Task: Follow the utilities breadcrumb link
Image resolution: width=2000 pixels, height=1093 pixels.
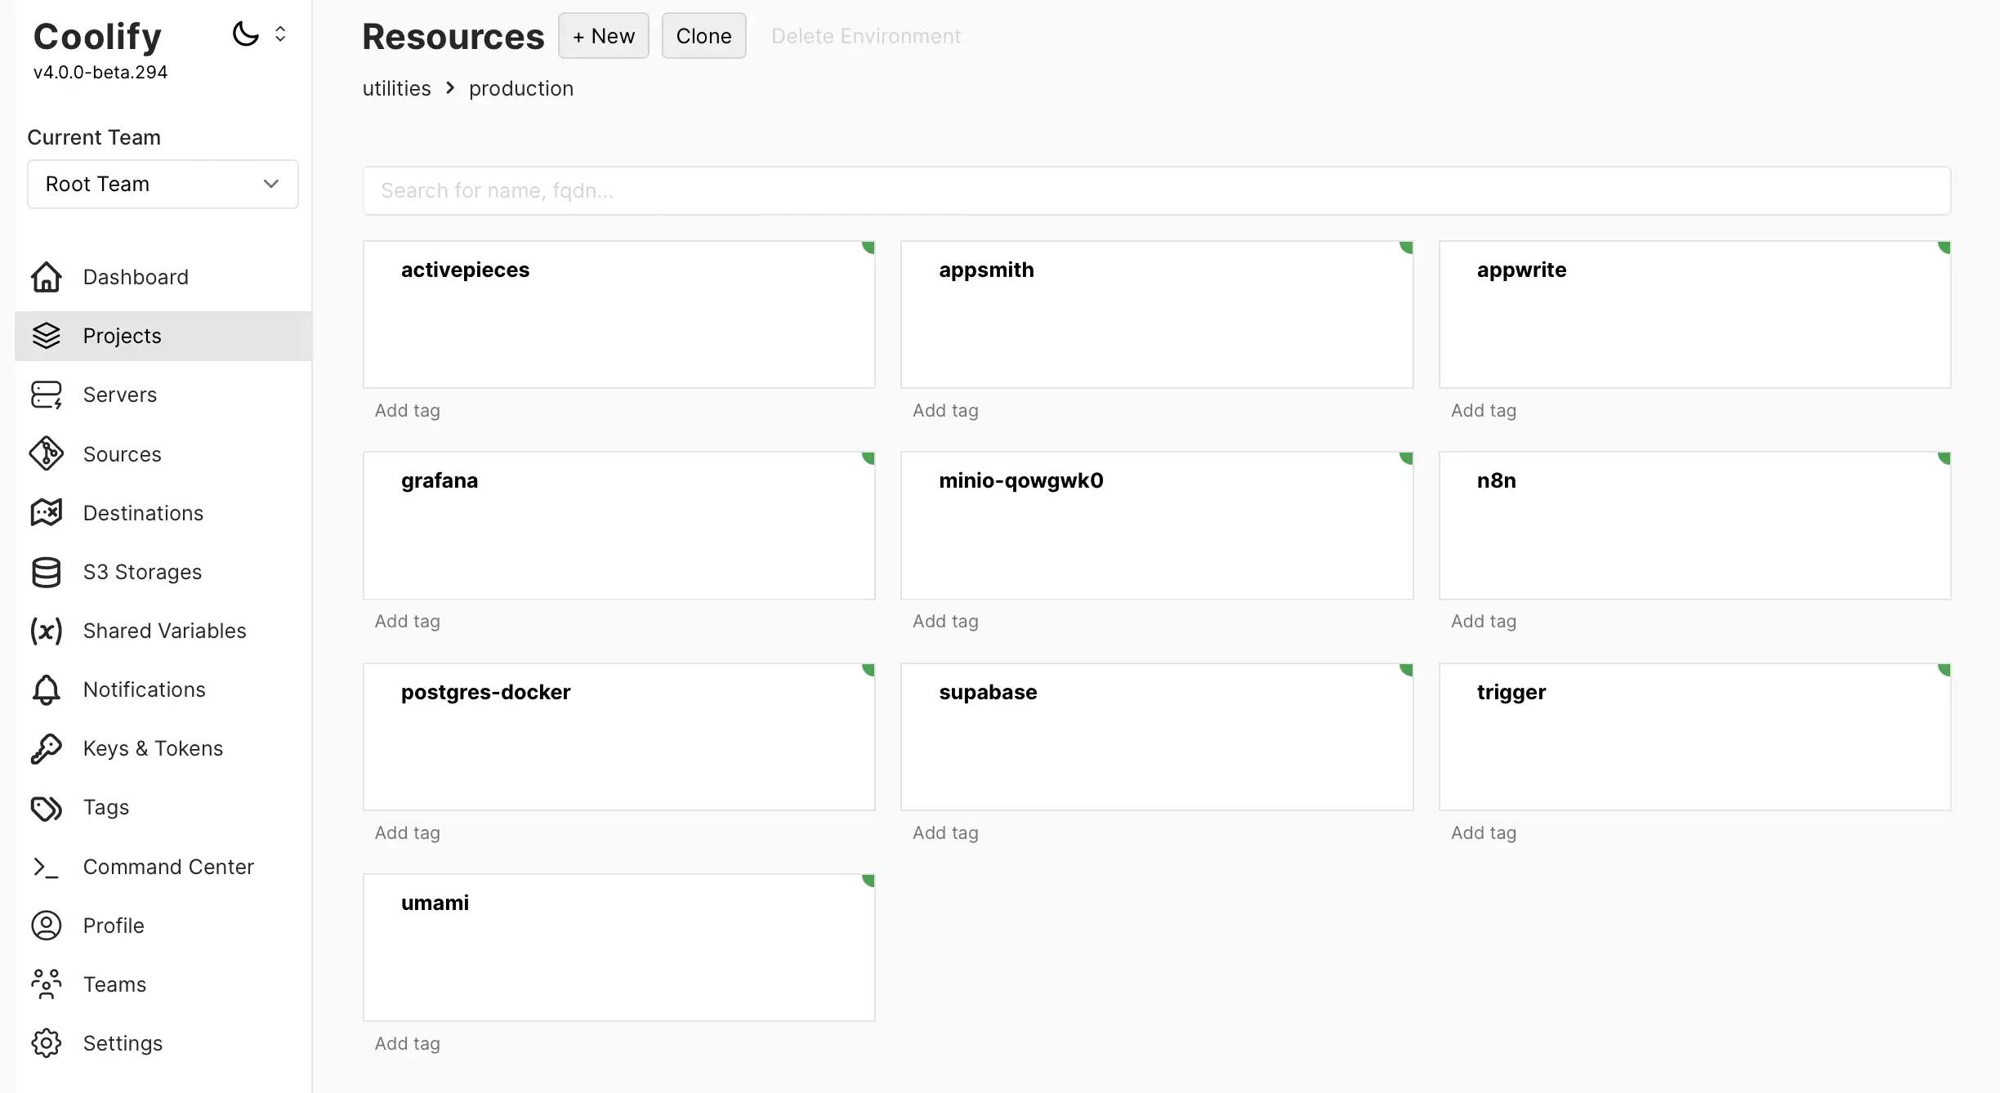Action: (396, 88)
